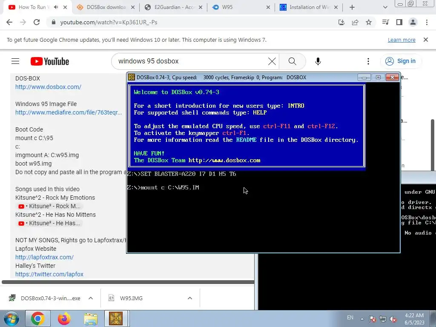Open Kitsune² Rock M... video chip

pos(49,207)
